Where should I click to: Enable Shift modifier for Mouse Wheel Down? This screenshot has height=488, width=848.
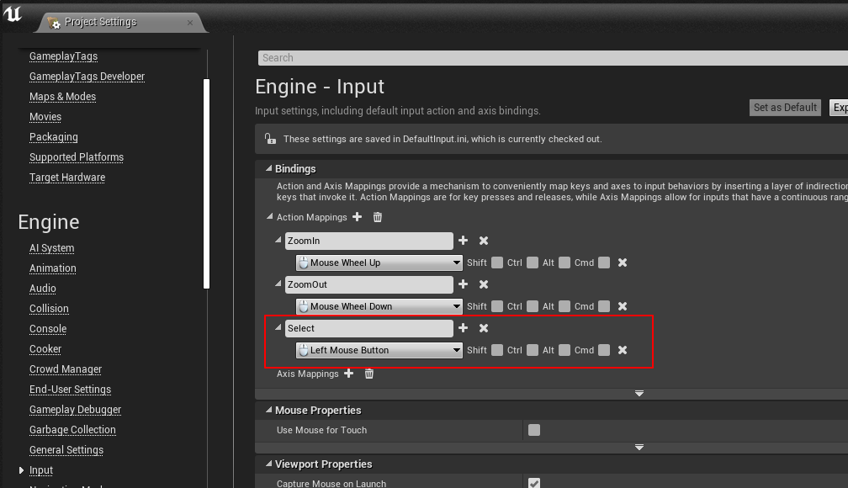pyautogui.click(x=497, y=306)
